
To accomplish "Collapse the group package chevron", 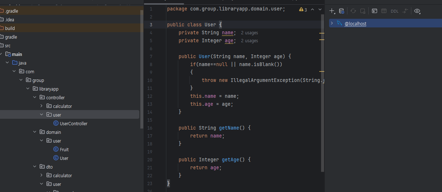I will click(x=21, y=80).
